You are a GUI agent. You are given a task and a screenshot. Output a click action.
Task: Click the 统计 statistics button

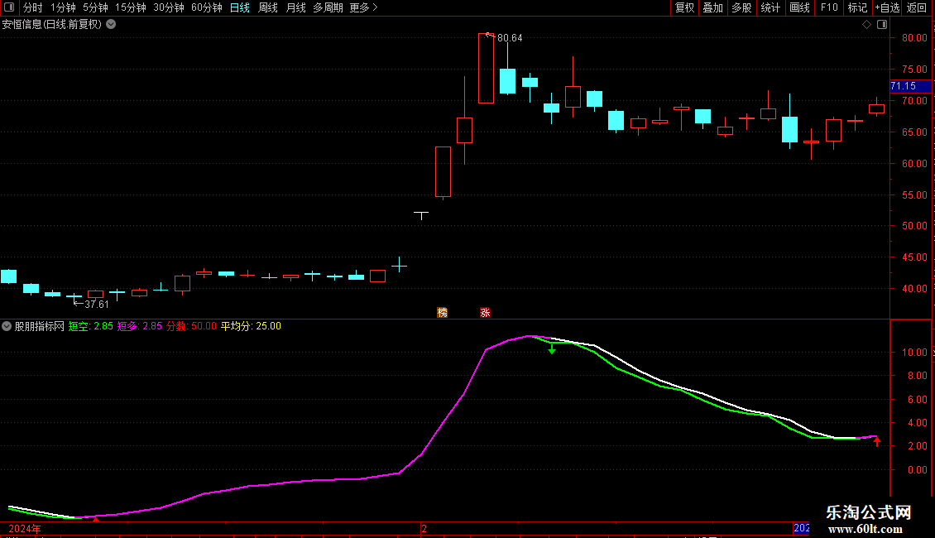coord(770,7)
